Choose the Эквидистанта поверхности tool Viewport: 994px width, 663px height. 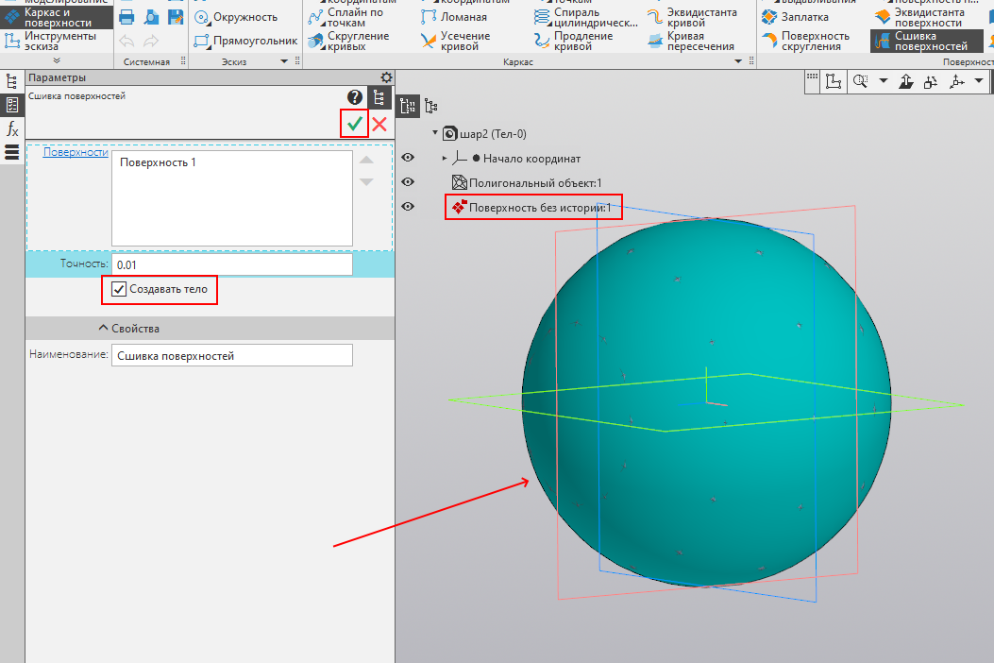click(x=920, y=17)
